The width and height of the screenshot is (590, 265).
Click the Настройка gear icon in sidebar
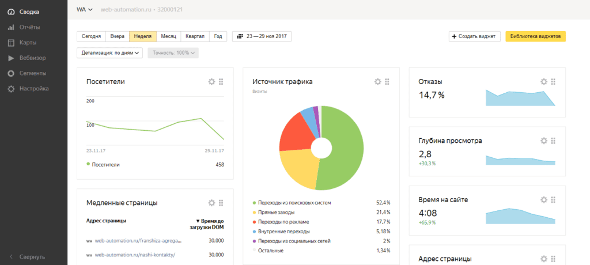pyautogui.click(x=11, y=89)
